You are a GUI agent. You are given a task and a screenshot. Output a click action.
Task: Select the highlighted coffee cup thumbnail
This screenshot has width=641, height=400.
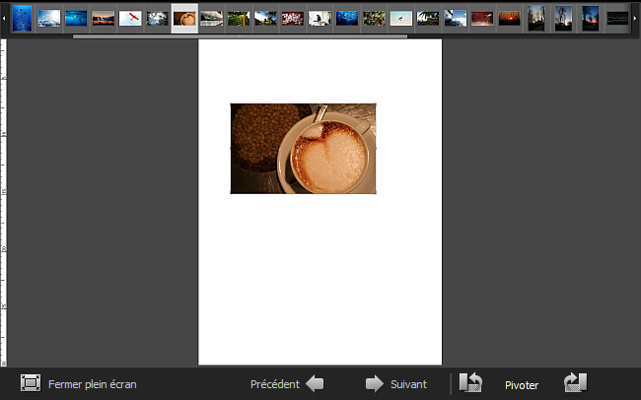(x=184, y=19)
